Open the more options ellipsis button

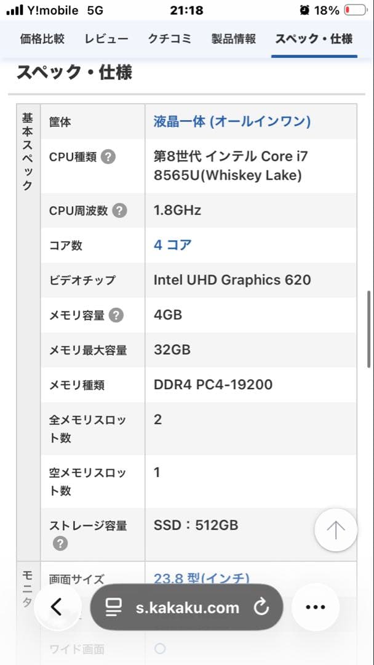tap(315, 607)
